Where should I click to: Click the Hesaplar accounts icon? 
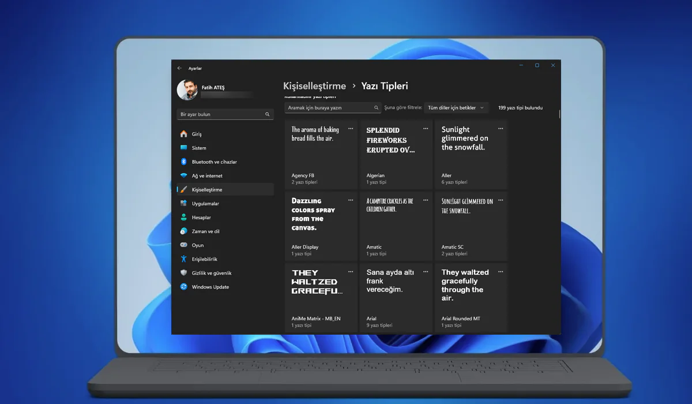[x=183, y=217]
